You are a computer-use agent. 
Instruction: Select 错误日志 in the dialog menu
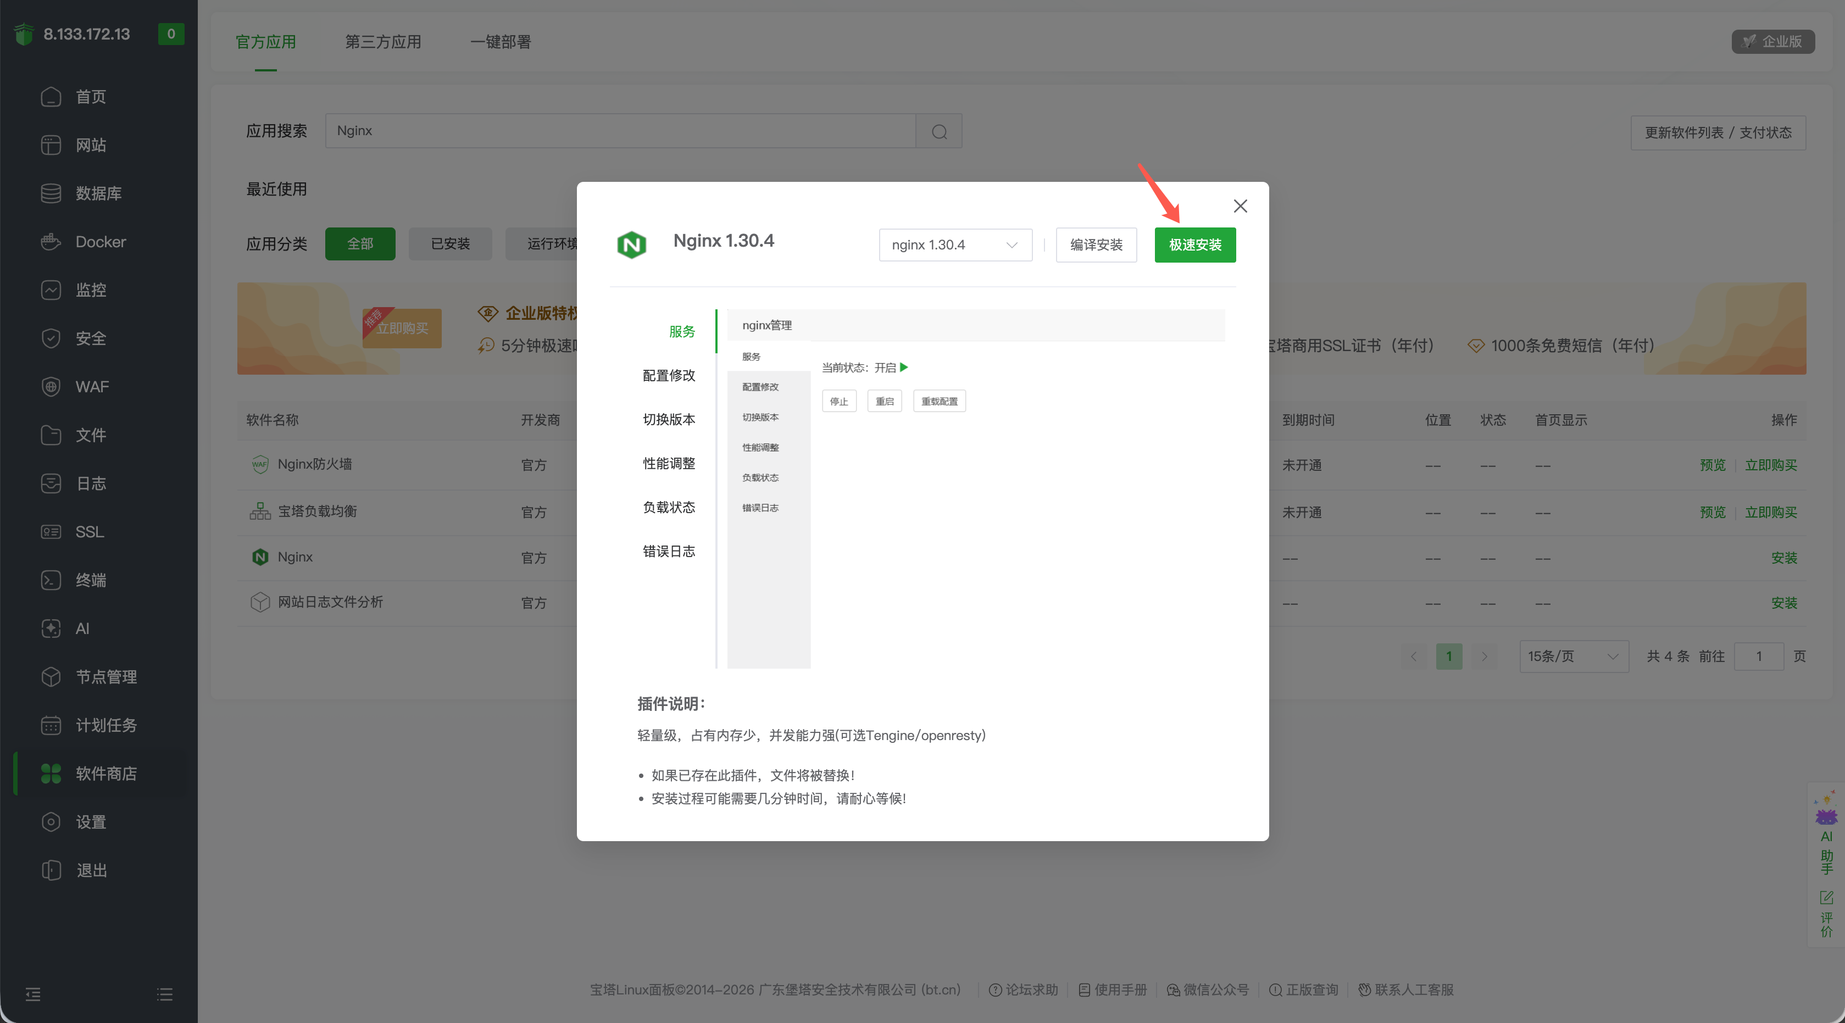(669, 551)
